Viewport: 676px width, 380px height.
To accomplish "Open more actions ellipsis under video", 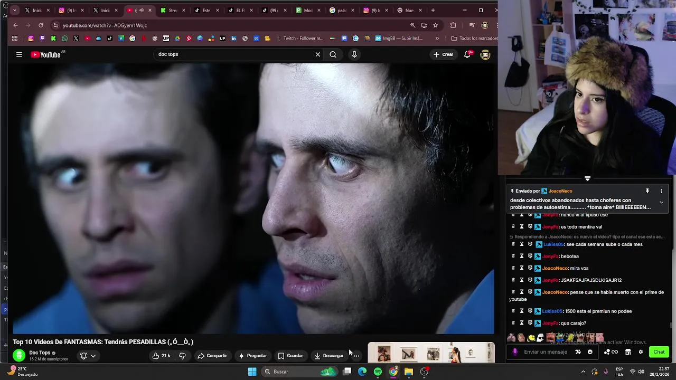I will click(x=356, y=356).
